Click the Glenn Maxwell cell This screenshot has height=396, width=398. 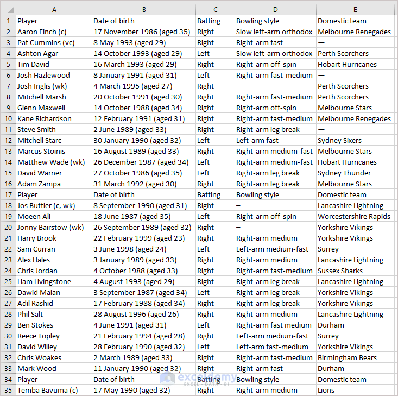(x=54, y=108)
